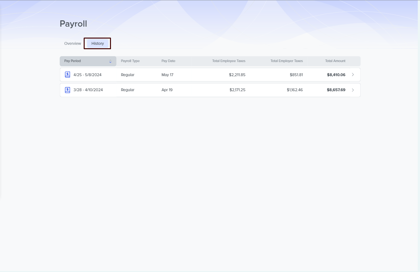Screen dimensions: 420x272
Task: Click the $1,162.46 employer taxes value
Action: [295, 90]
